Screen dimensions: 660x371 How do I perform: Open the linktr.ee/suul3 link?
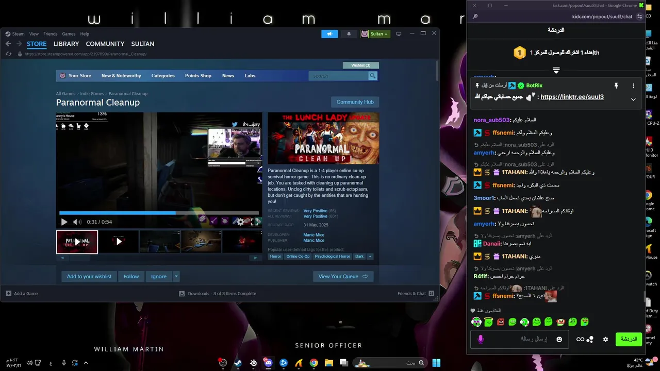click(x=572, y=97)
